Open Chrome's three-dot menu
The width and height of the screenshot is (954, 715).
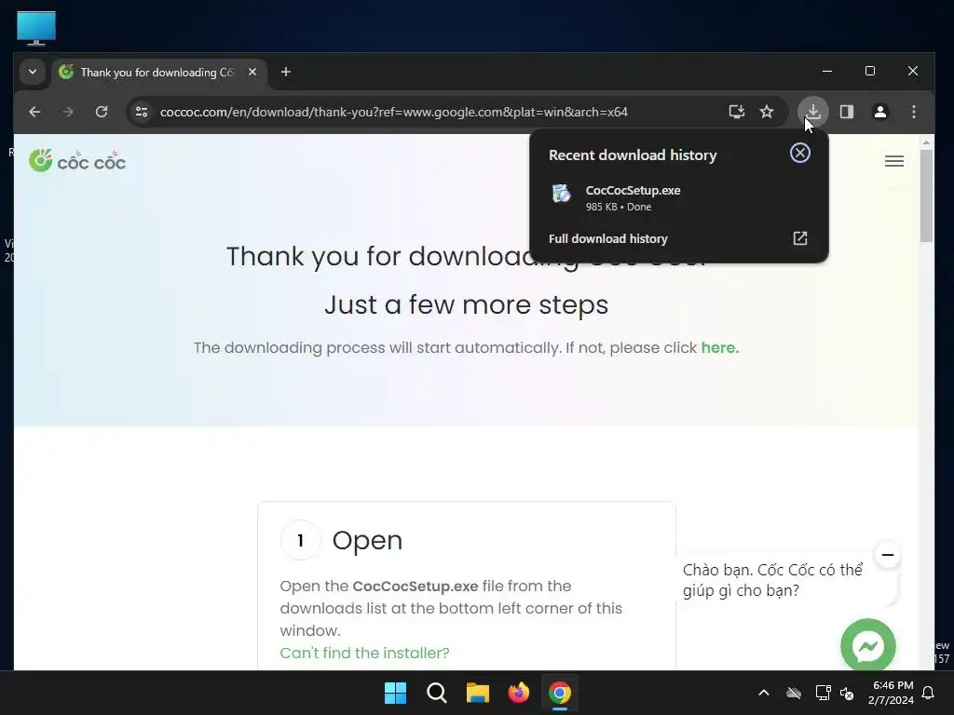[913, 112]
